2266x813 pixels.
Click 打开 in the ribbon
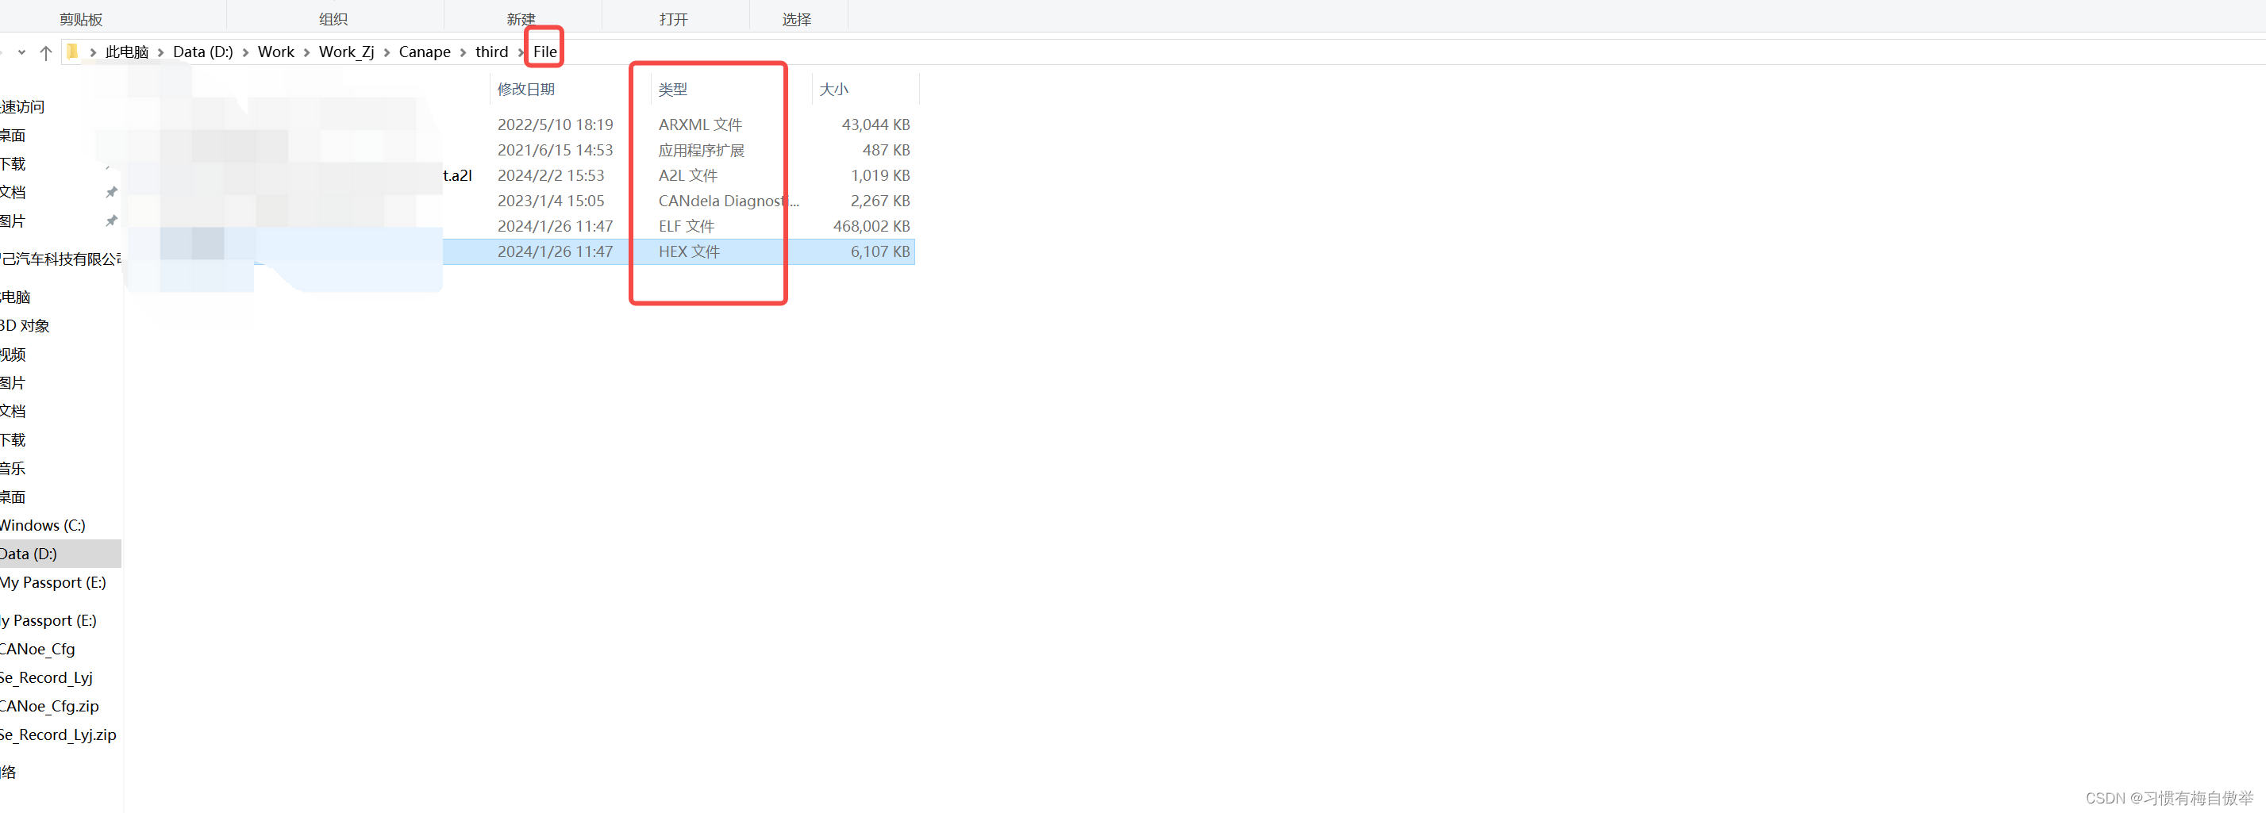(x=674, y=17)
